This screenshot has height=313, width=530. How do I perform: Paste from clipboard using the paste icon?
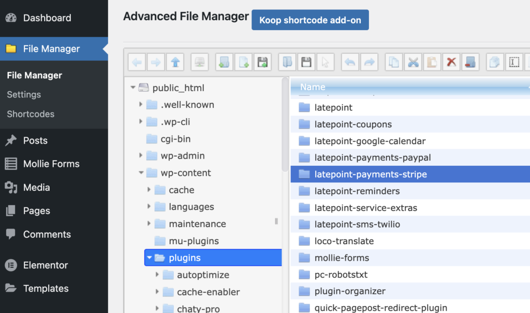pos(432,62)
